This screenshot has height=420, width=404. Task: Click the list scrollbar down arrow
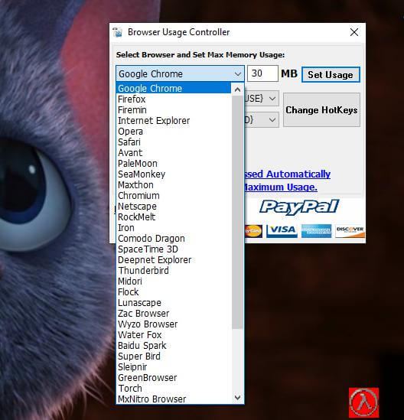click(237, 398)
